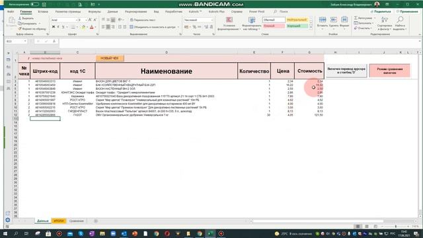Image resolution: width=423 pixels, height=238 pixels.
Task: Click Delete cells (Удалить) icon
Action: [x=334, y=20]
